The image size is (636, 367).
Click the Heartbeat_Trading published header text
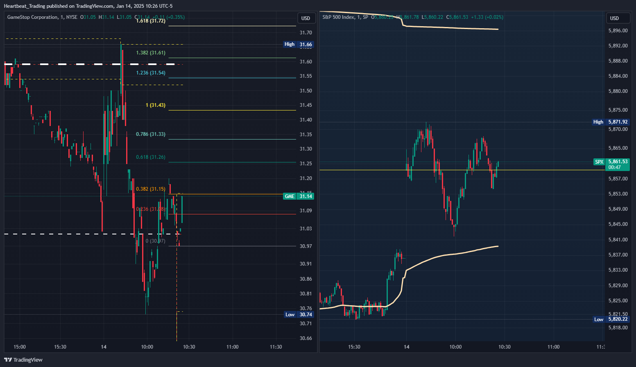(x=88, y=6)
